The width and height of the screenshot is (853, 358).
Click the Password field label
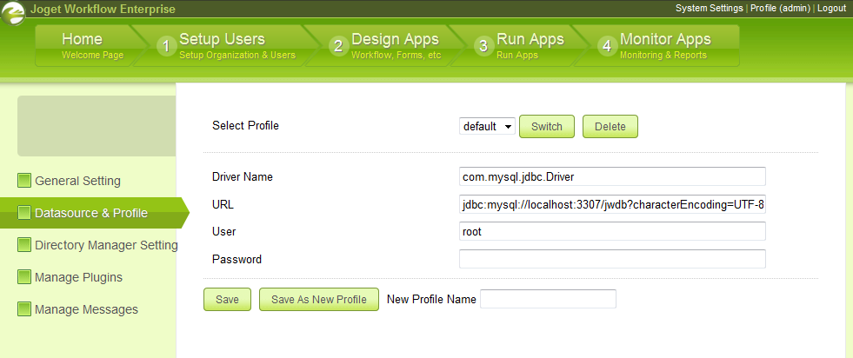click(237, 259)
